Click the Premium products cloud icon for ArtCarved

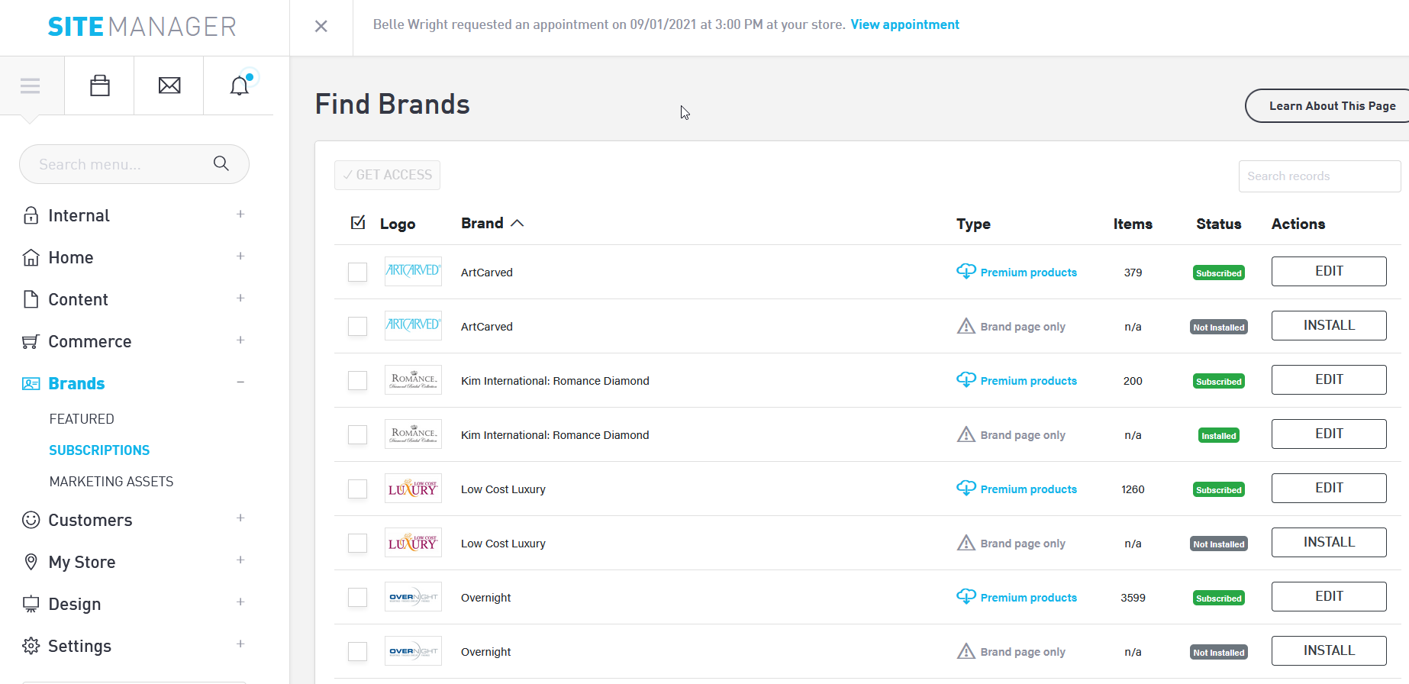tap(966, 272)
